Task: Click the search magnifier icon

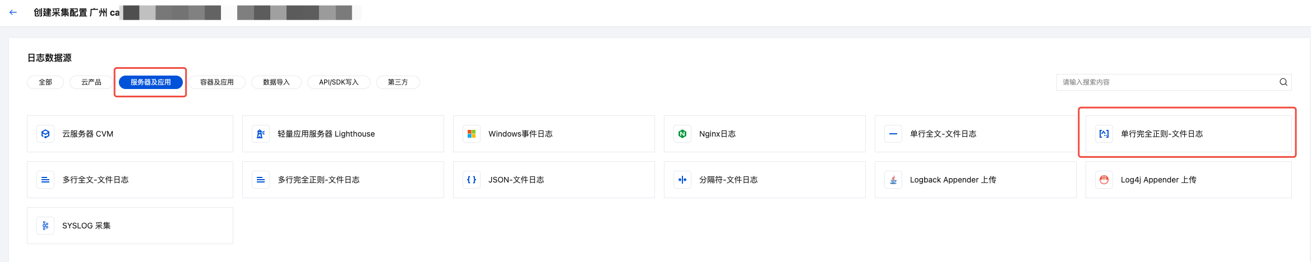Action: click(x=1283, y=82)
